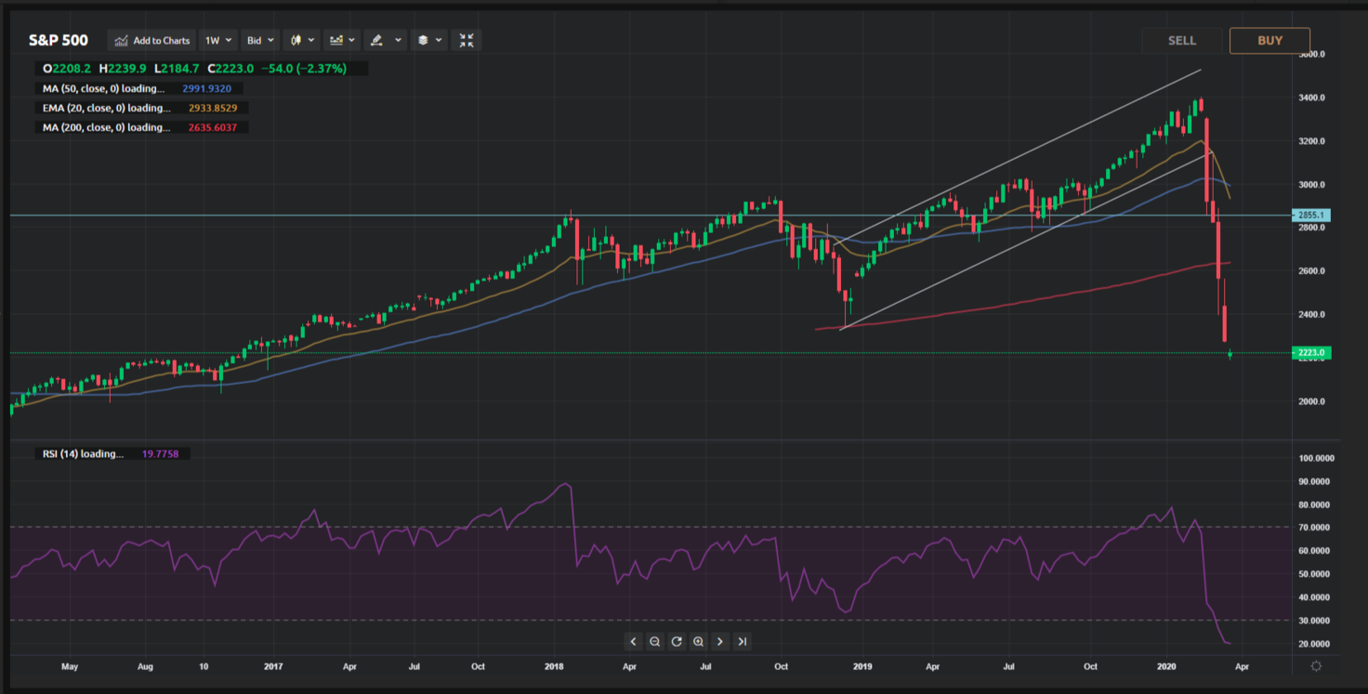Screen dimensions: 1368x694
Task: Open the 1W timeframe dropdown
Action: point(218,40)
